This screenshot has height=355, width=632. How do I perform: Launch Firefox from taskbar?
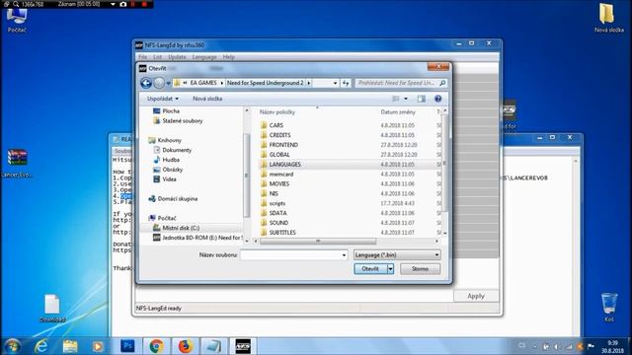tap(185, 346)
